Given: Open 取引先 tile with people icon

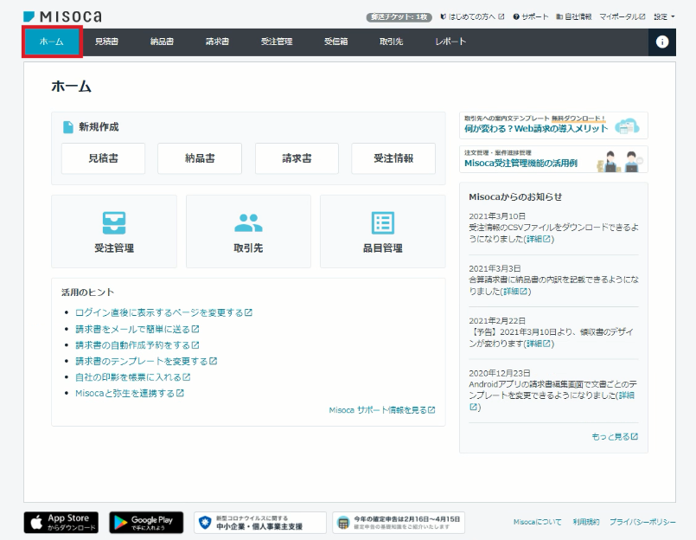Looking at the screenshot, I should click(249, 232).
